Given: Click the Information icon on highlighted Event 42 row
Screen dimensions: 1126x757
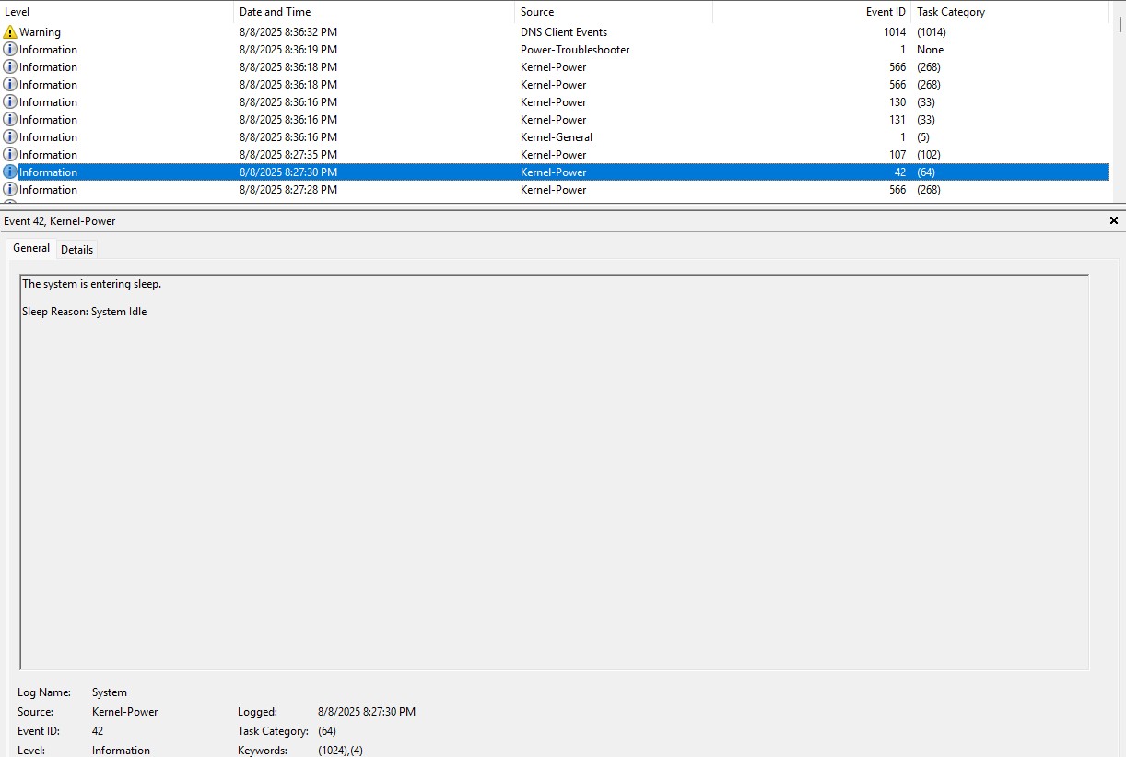Looking at the screenshot, I should 9,172.
